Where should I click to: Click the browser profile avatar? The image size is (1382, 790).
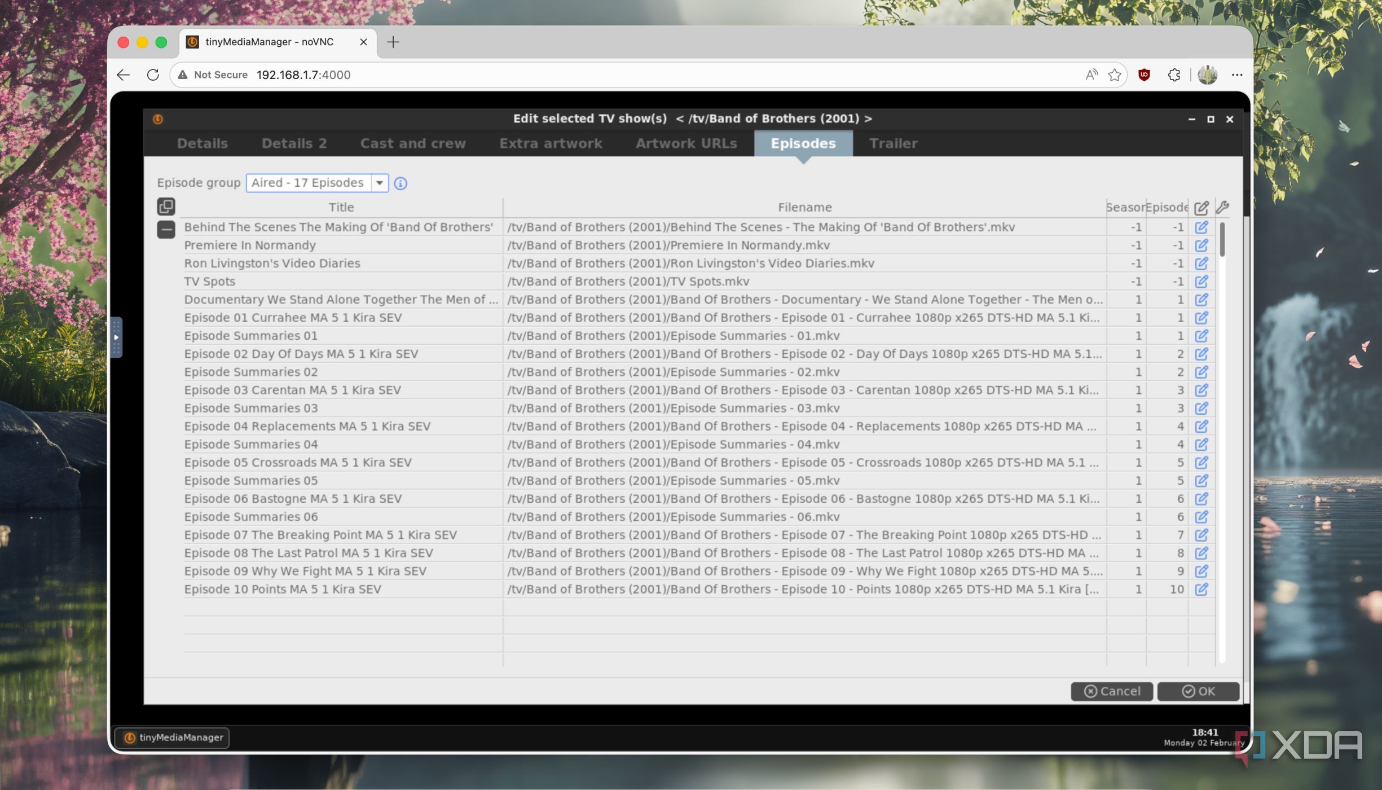pos(1207,74)
